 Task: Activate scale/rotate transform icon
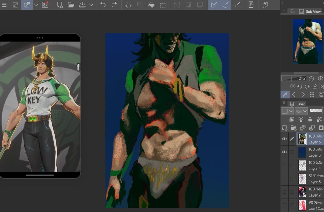[x=163, y=5]
